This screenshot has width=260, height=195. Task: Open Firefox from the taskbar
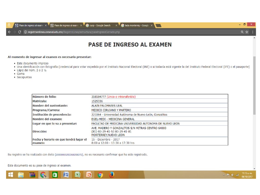tap(112, 175)
